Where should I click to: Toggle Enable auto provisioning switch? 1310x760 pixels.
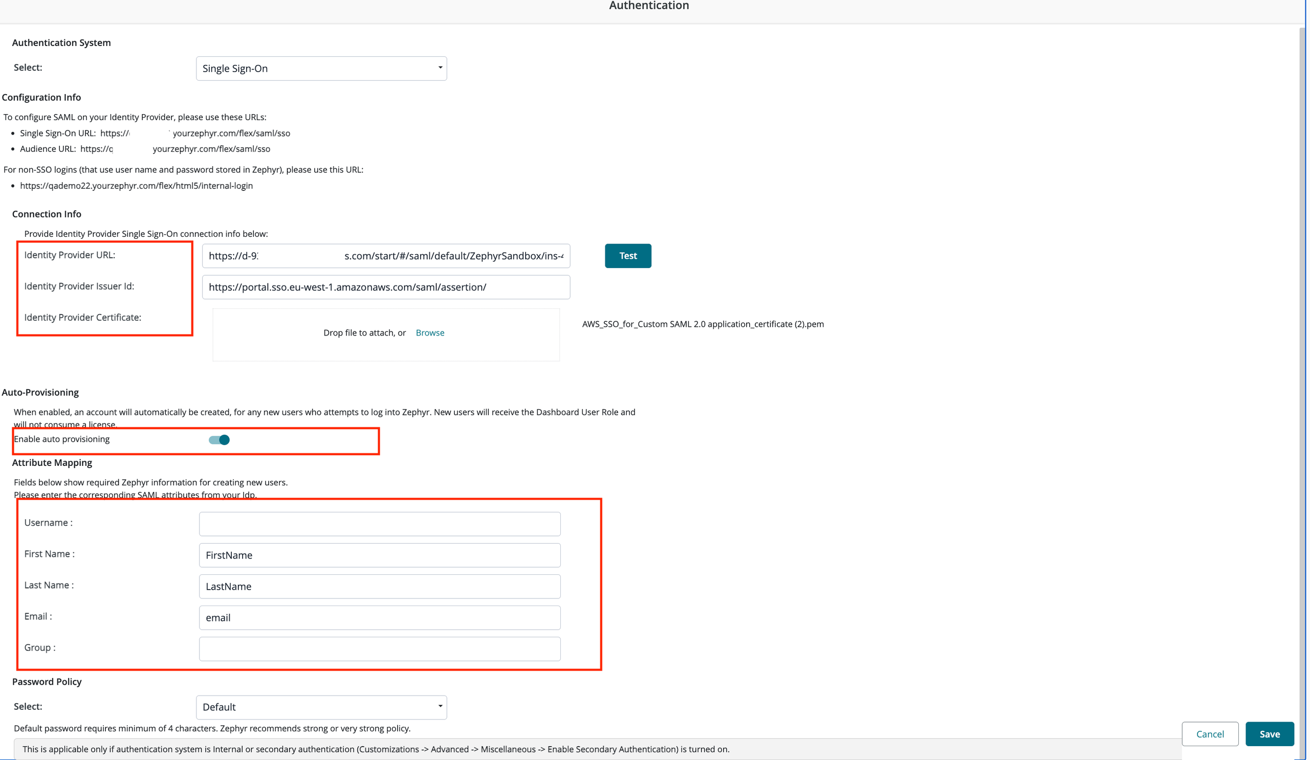[219, 440]
